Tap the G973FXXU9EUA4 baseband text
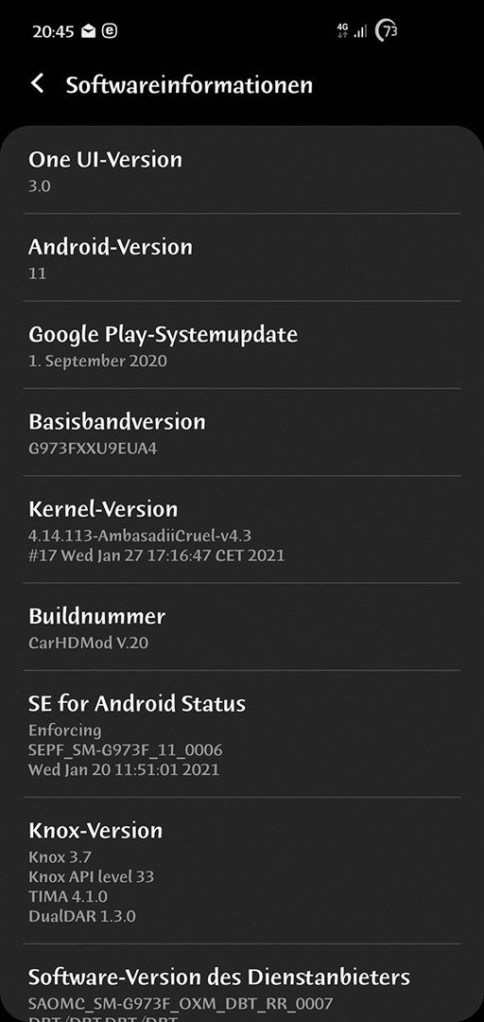This screenshot has width=484, height=1022. point(93,449)
